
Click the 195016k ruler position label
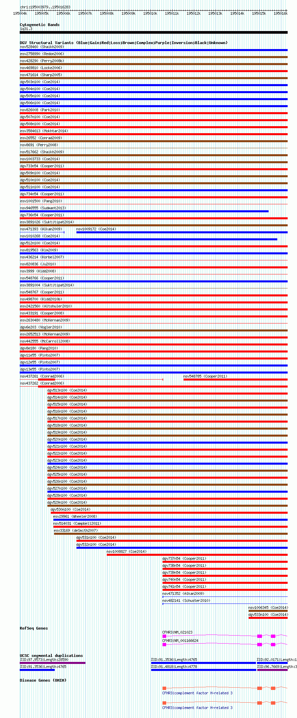tap(281, 13)
